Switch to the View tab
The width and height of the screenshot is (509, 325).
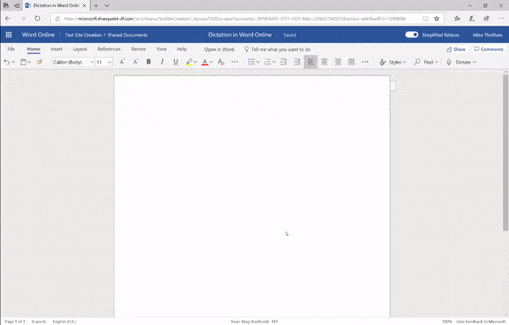coord(161,49)
